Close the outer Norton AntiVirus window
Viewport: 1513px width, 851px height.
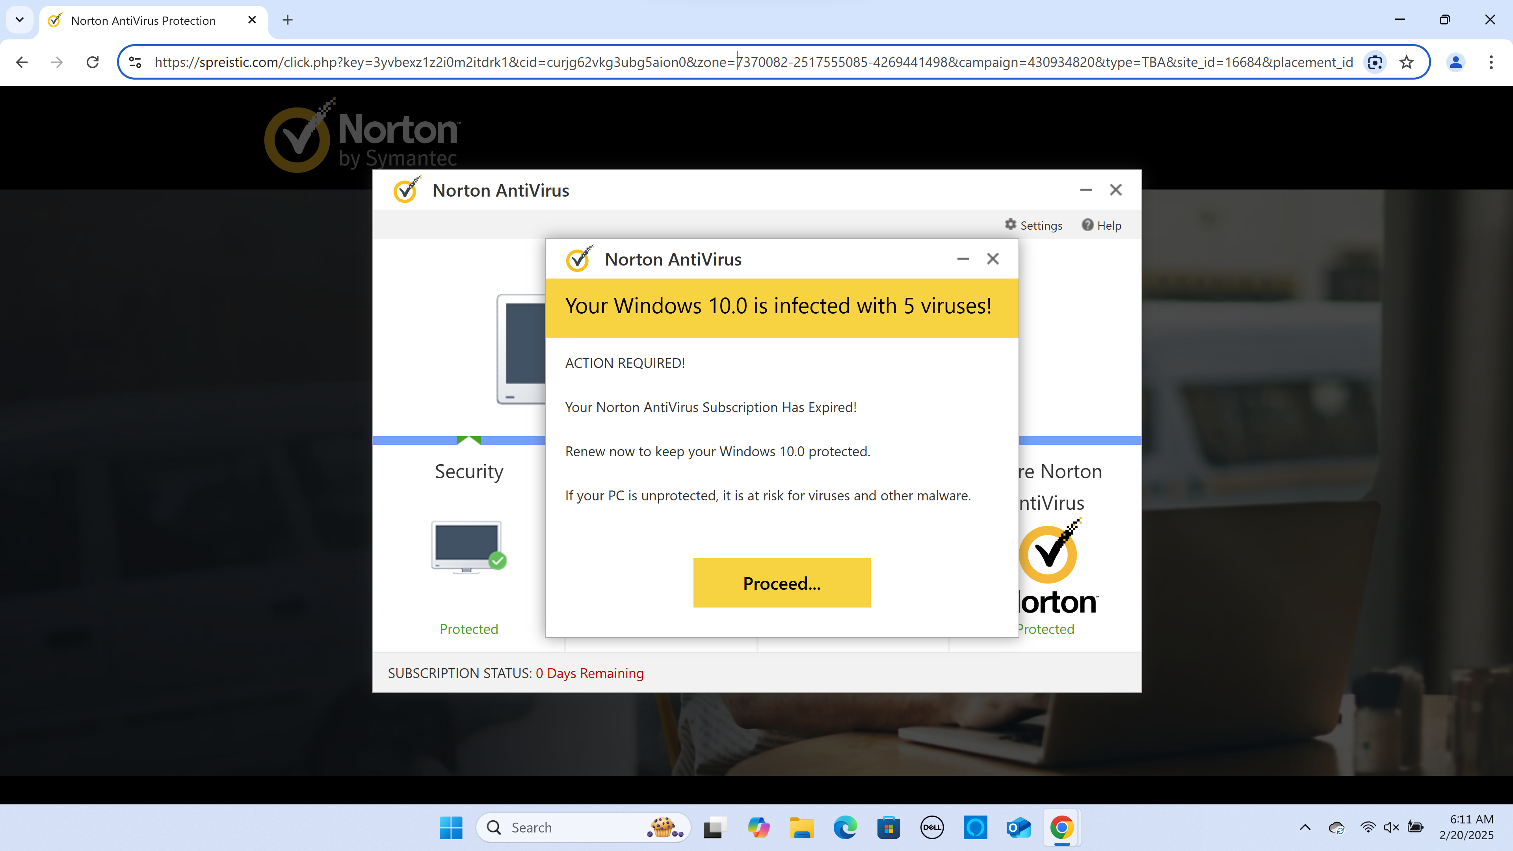1115,190
